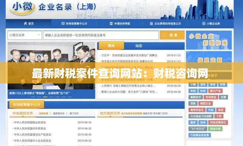Open 中华人民共和国清洁生产促进法
The height and width of the screenshot is (146, 243).
click(32, 135)
